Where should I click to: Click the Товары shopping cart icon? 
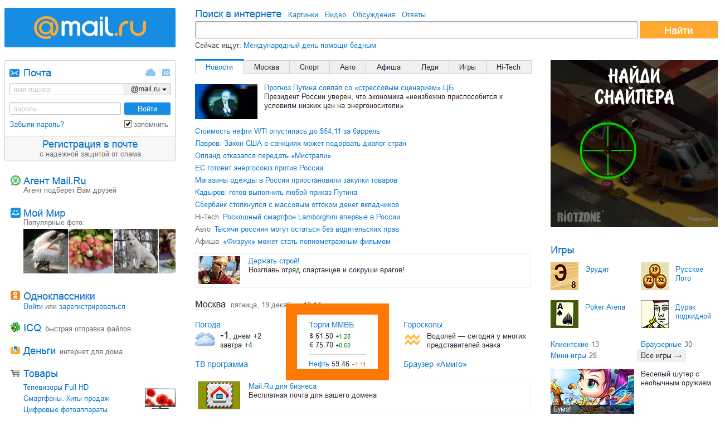pyautogui.click(x=15, y=373)
